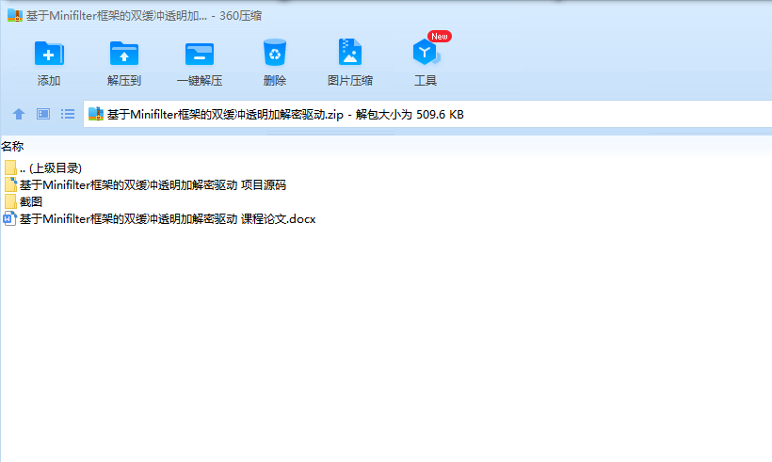772x462 pixels.
Task: Click the folder icon beside 项目源码
Action: [x=11, y=185]
